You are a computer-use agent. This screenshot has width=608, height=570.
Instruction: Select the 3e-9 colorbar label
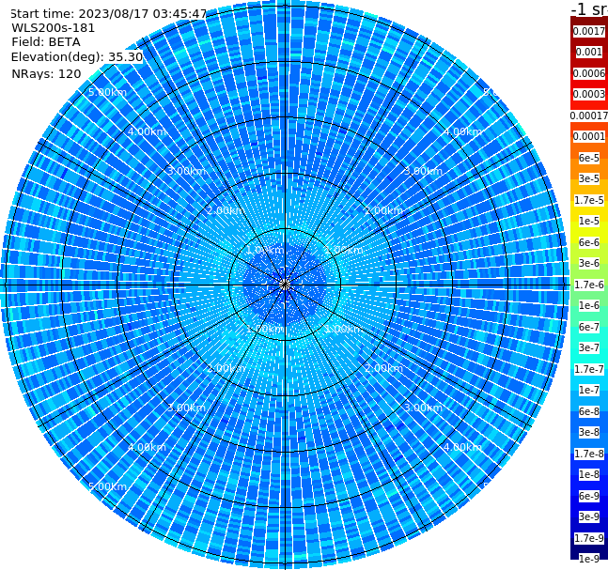tap(589, 516)
